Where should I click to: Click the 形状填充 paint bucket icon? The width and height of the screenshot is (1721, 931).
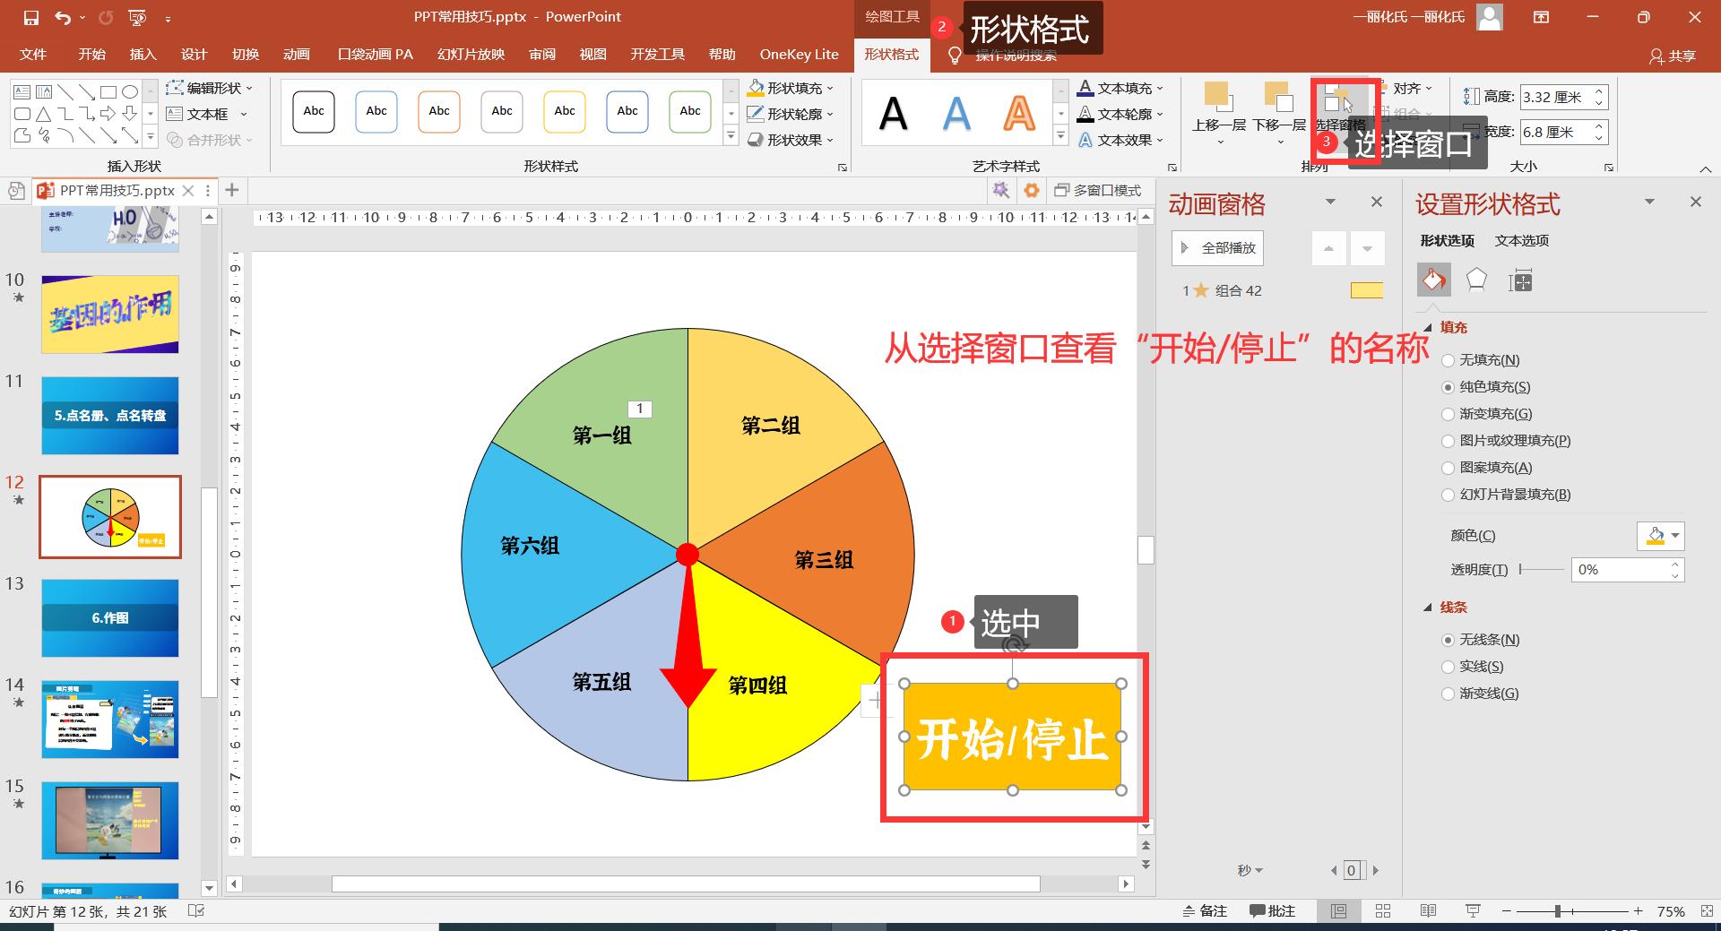[x=756, y=88]
